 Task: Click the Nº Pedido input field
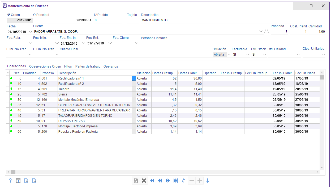click(108, 20)
